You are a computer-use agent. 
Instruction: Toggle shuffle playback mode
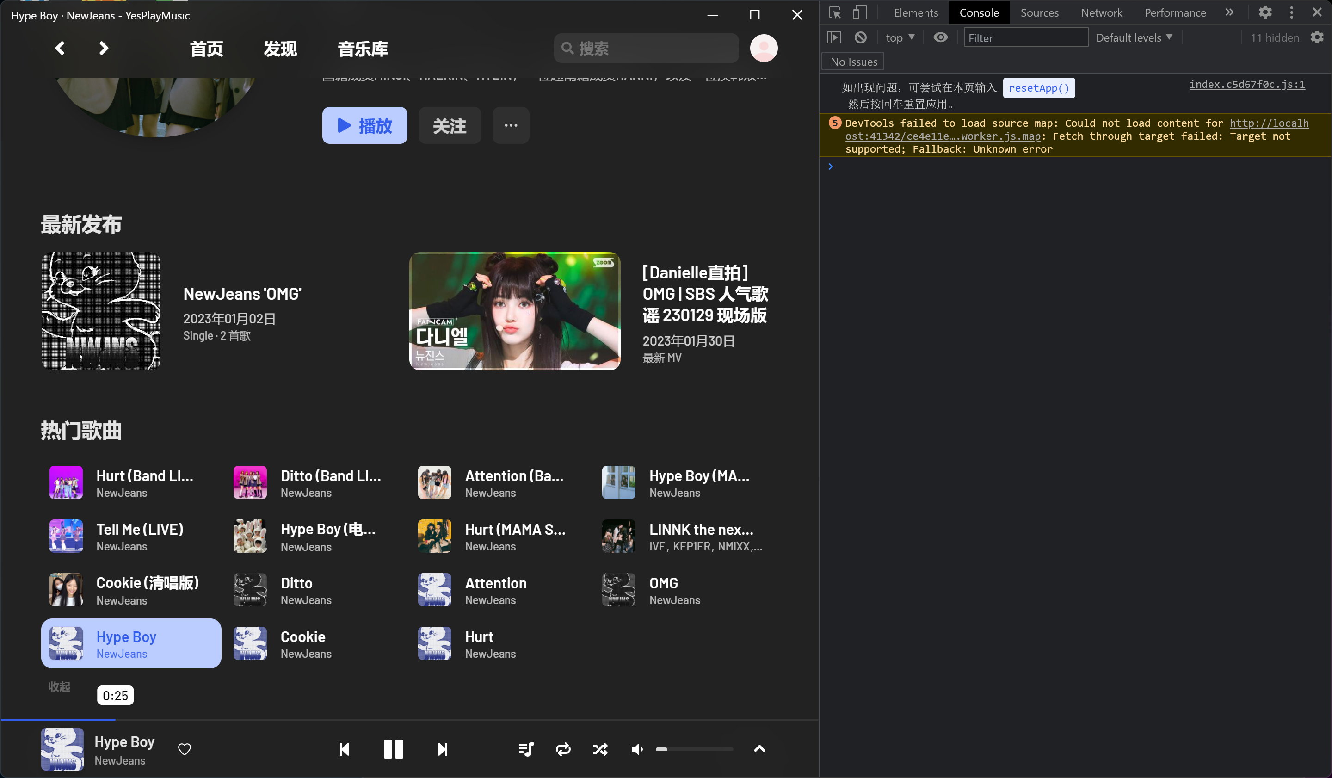600,749
